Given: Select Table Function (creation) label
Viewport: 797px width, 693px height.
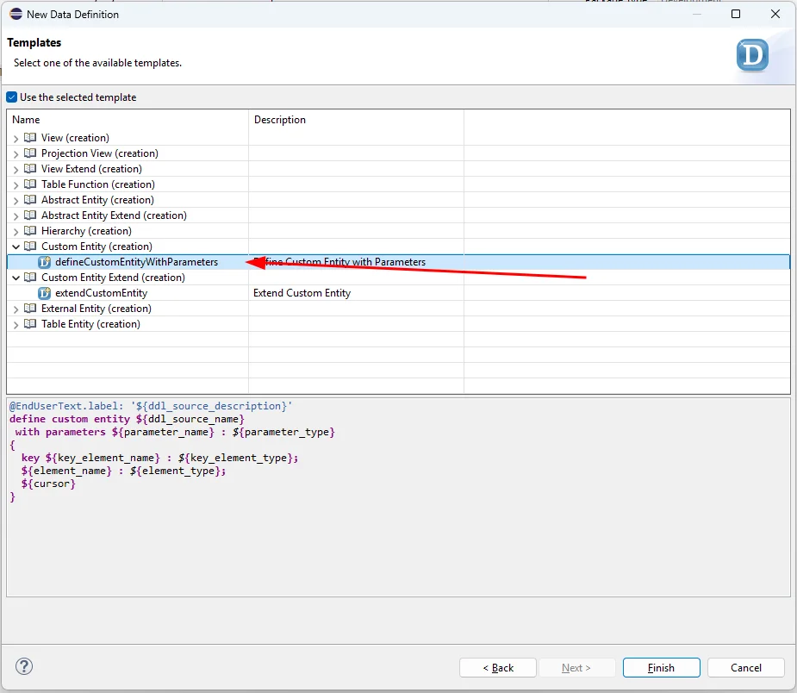Looking at the screenshot, I should (98, 184).
